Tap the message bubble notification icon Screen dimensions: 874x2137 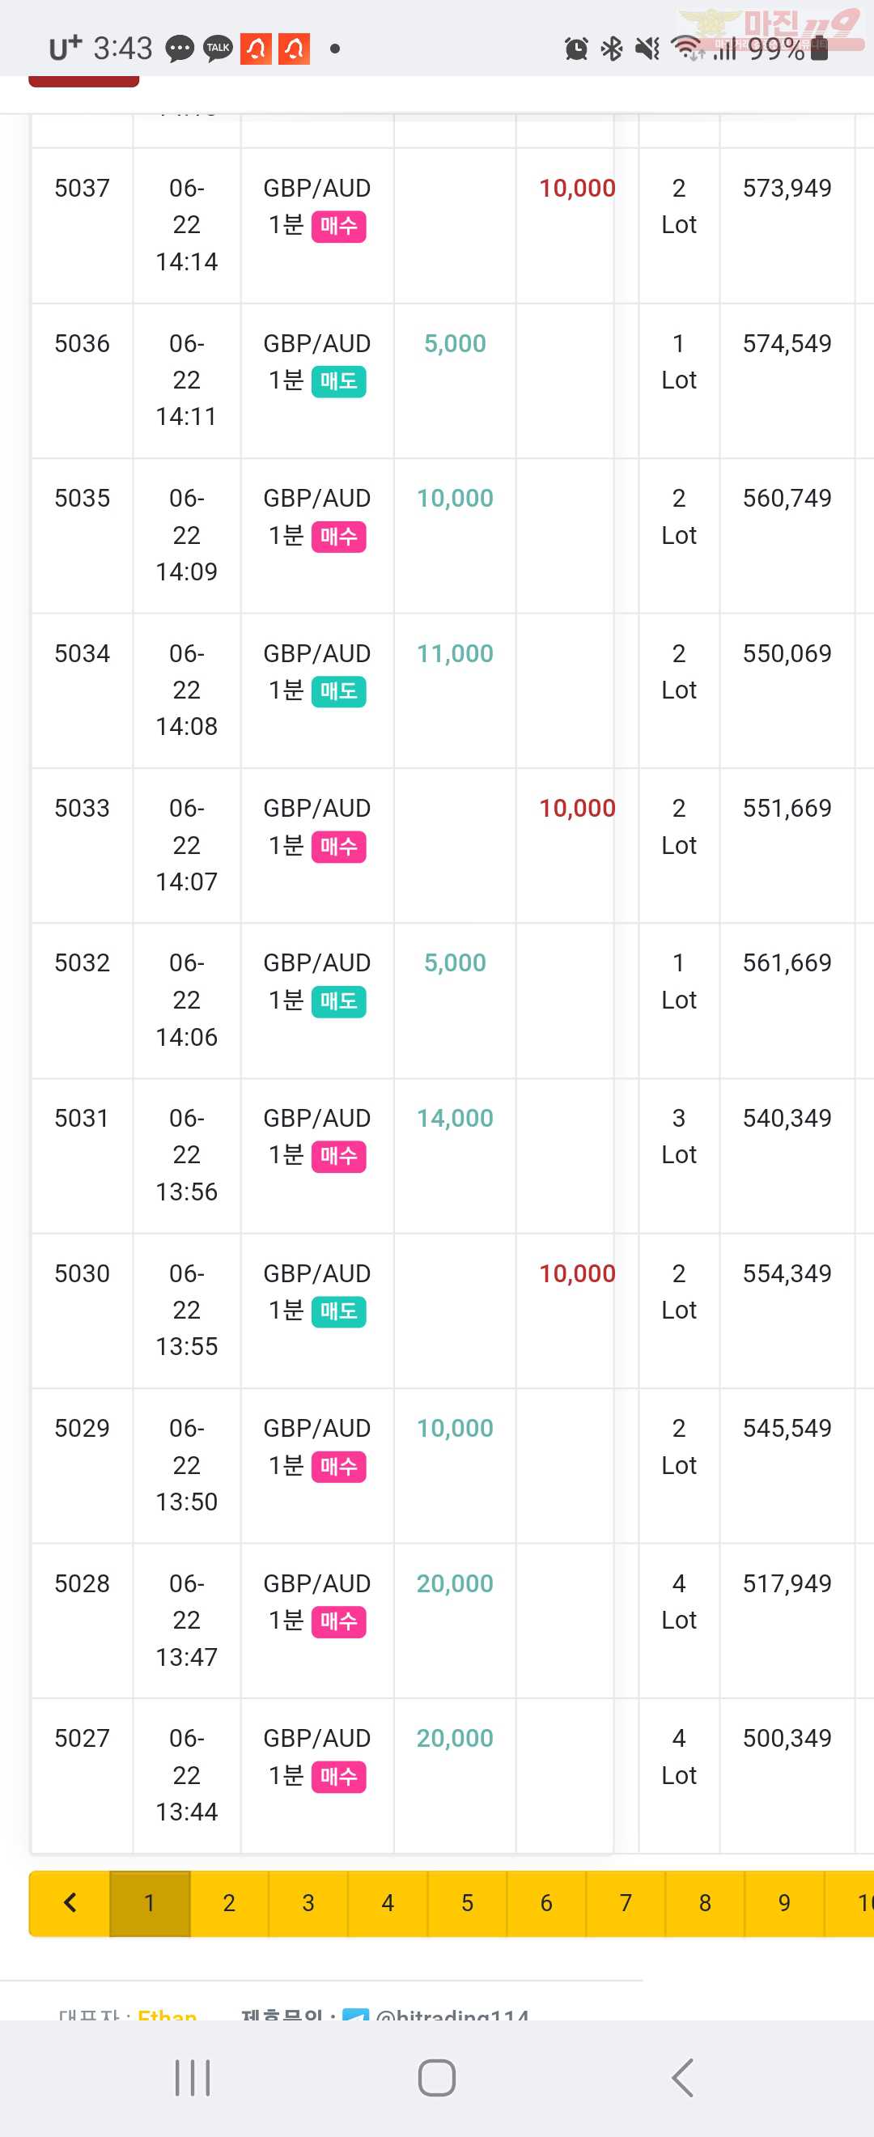click(x=180, y=49)
